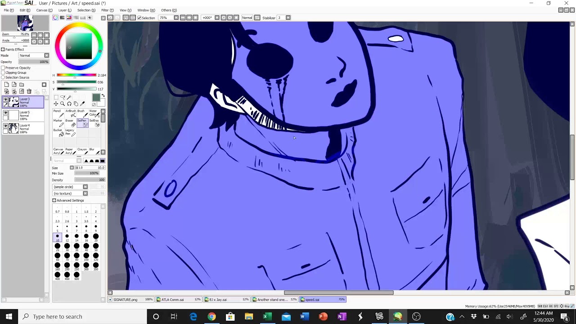
Task: Adjust the layer Opacity slider
Action: pyautogui.click(x=33, y=62)
